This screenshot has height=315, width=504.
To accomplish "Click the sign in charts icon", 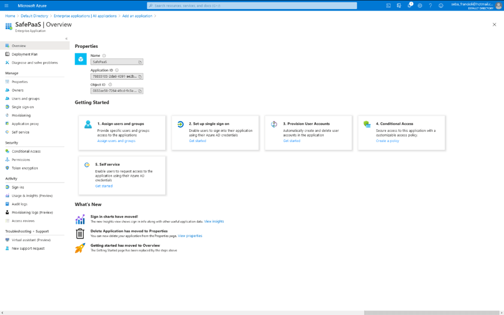I will tap(80, 219).
